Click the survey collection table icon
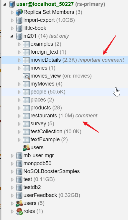This screenshot has width=128, height=220. pos(26,124)
